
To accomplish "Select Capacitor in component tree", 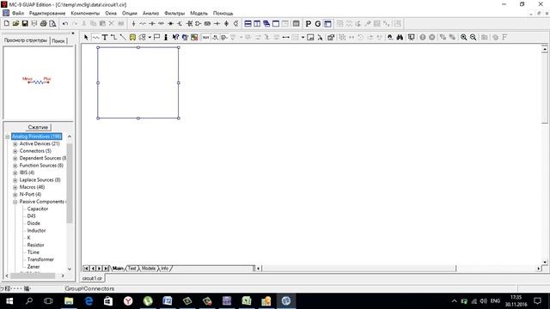I will pos(38,209).
